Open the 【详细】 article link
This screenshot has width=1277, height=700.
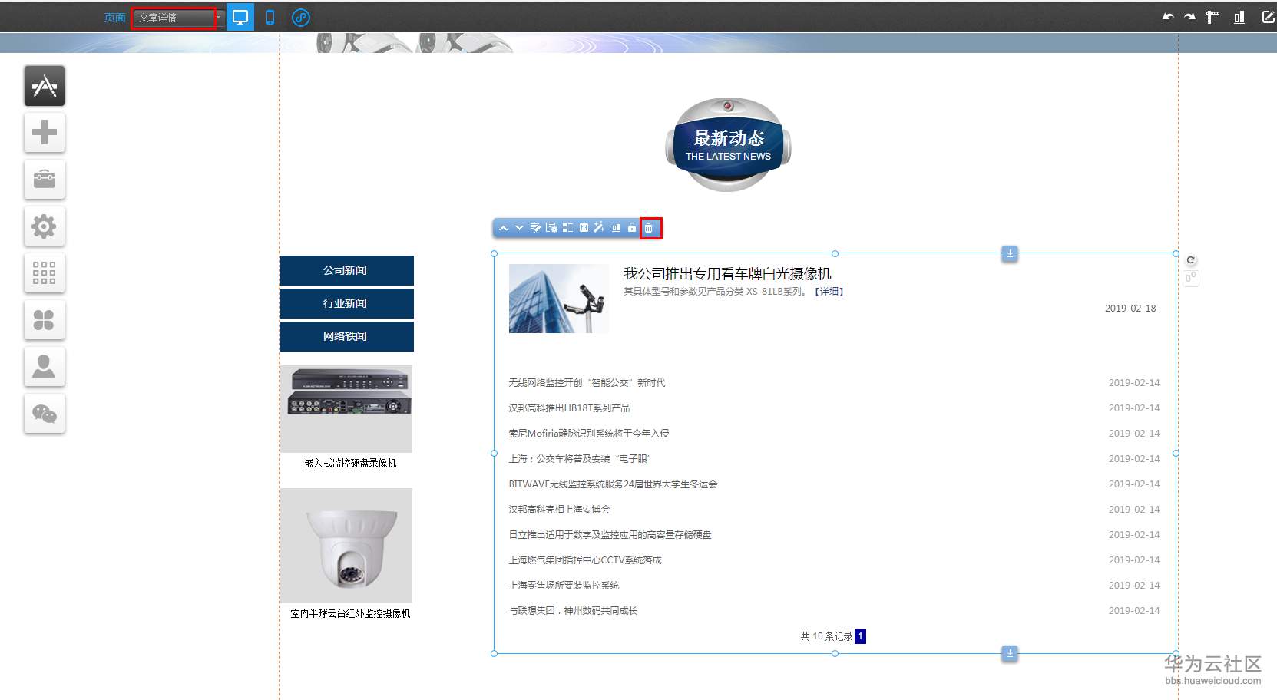click(x=829, y=291)
